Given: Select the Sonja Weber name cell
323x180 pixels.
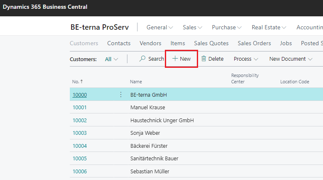Looking at the screenshot, I should (145, 133).
